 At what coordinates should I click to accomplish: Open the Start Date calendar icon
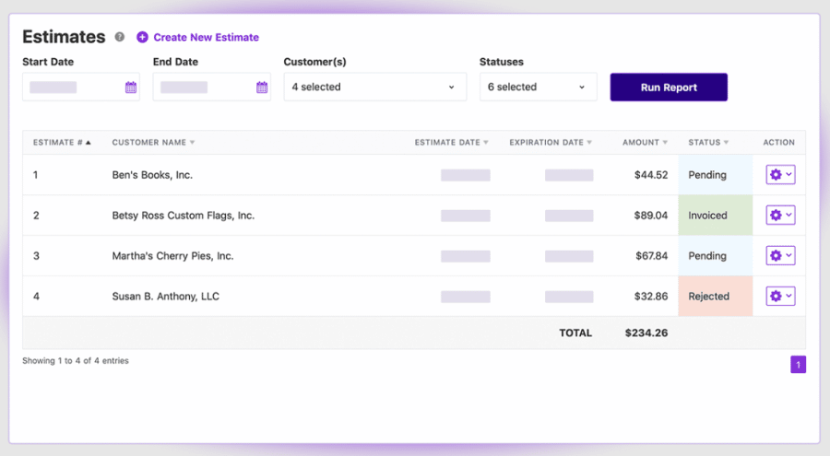point(131,88)
